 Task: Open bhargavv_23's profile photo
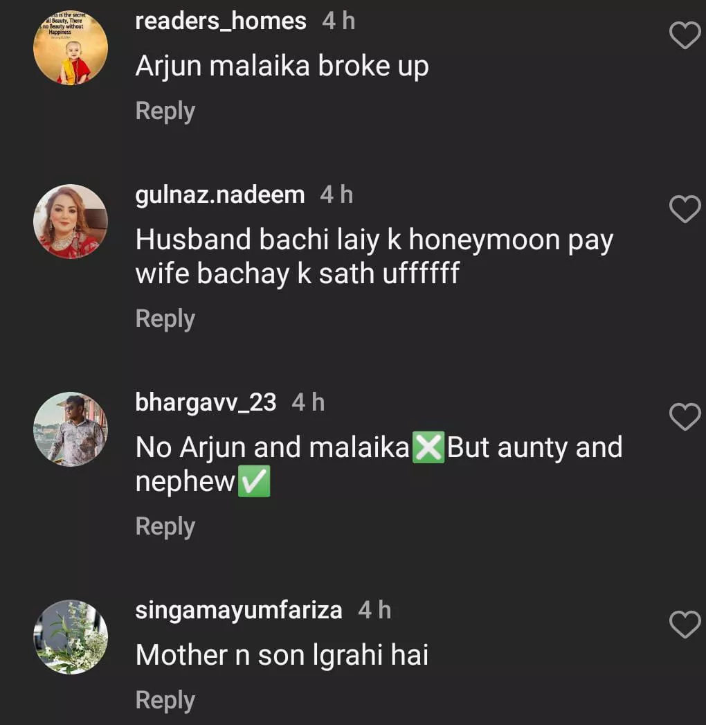71,429
